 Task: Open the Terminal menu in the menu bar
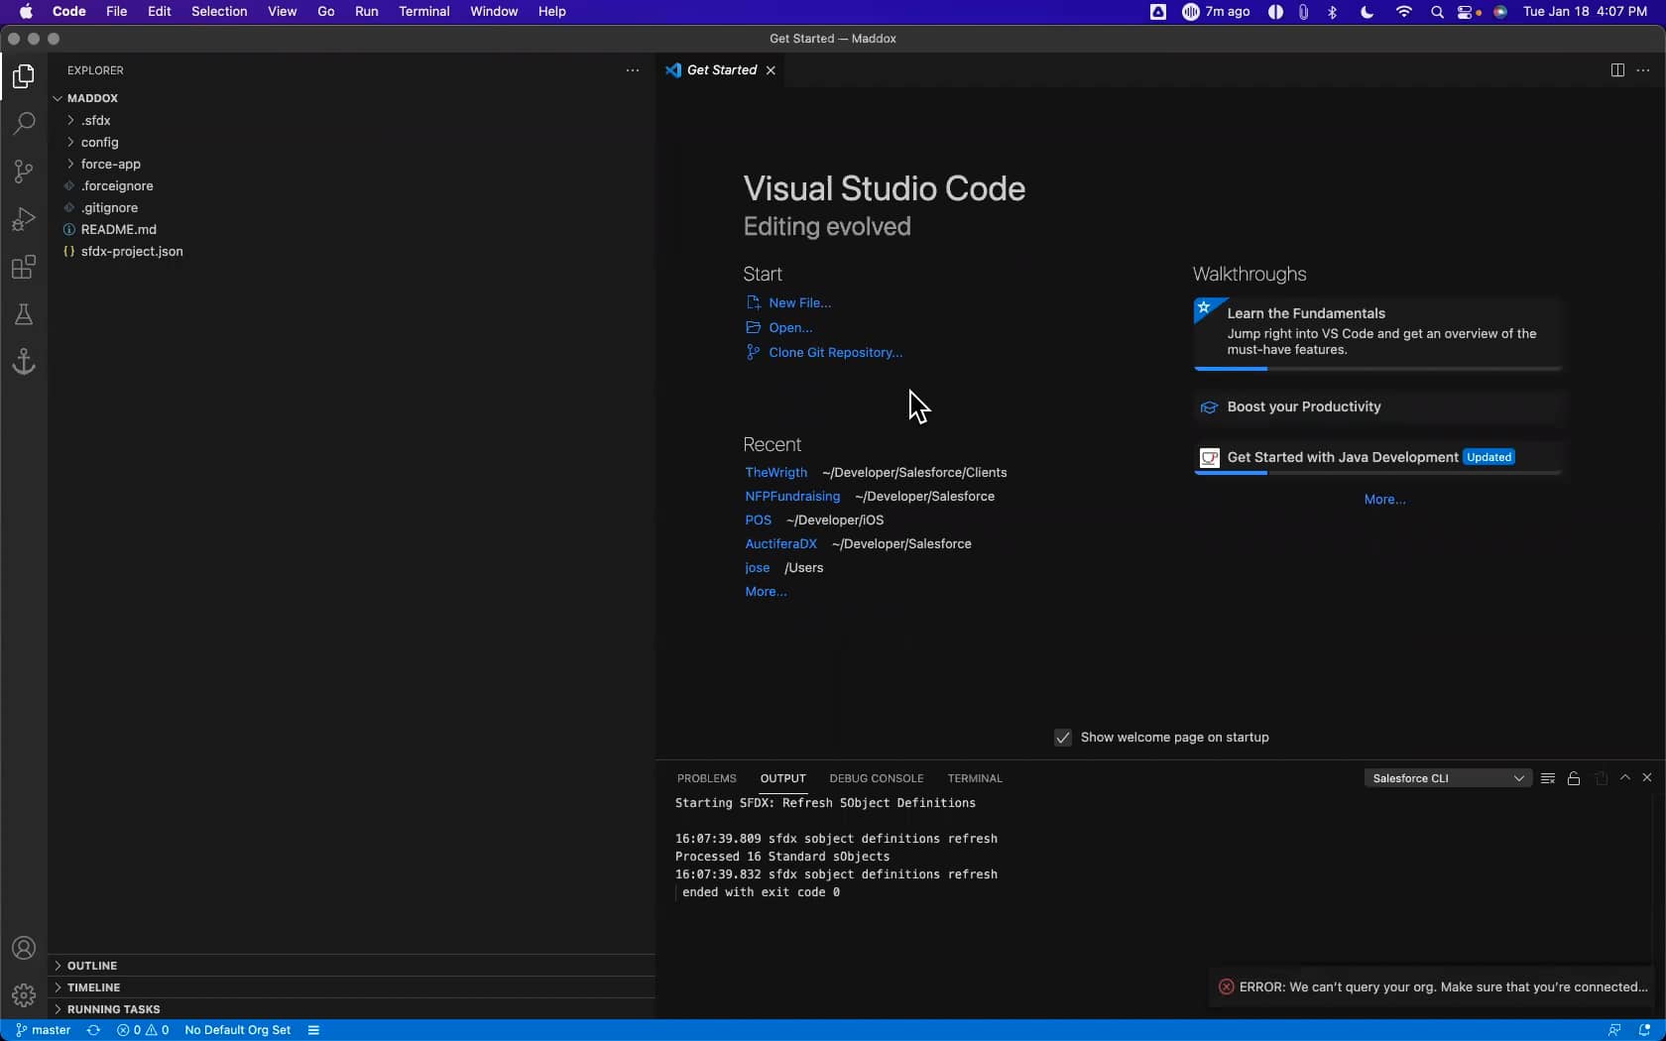[x=423, y=11]
